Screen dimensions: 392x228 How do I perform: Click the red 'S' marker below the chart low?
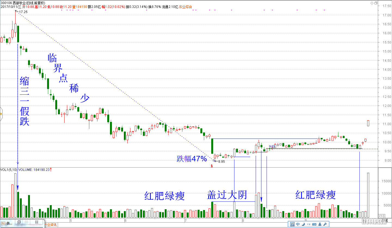(212, 166)
